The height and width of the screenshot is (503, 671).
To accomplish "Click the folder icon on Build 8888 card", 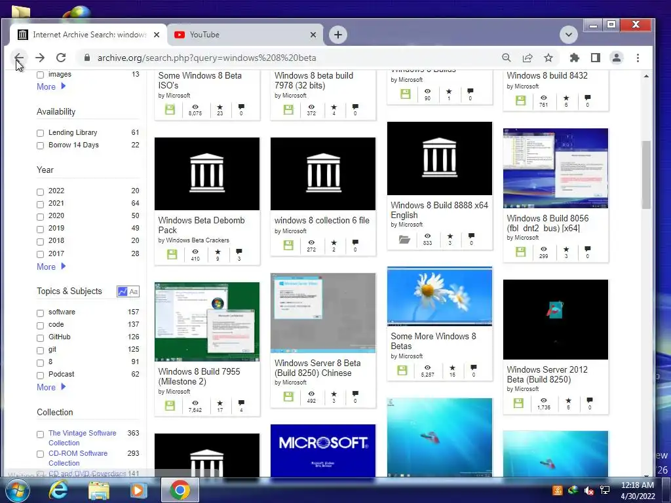I will 404,239.
